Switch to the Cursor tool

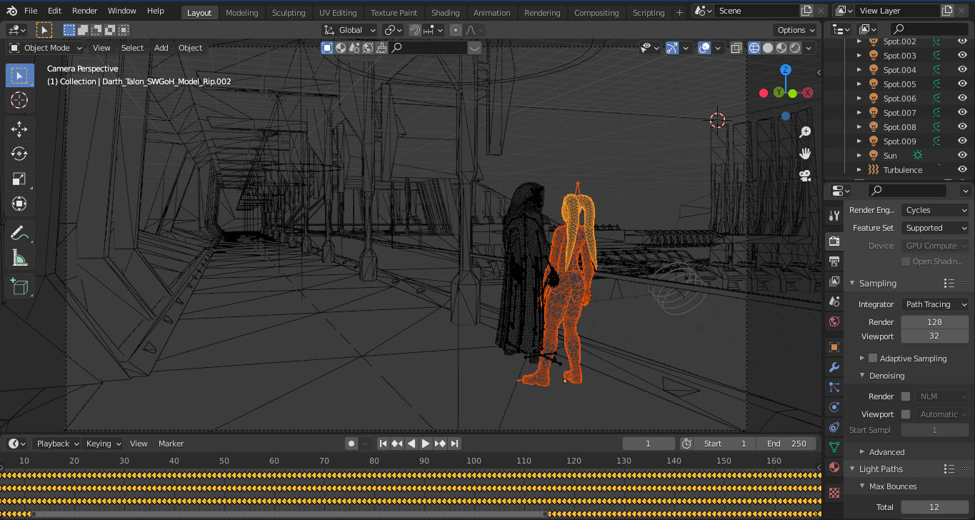click(x=19, y=100)
